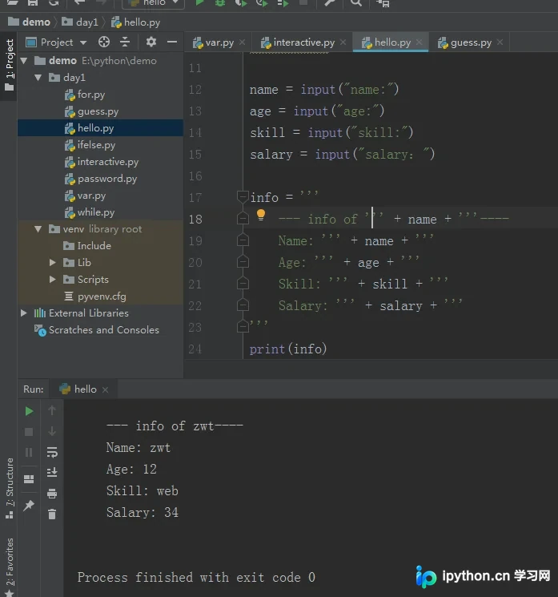Image resolution: width=558 pixels, height=597 pixels.
Task: Print the Run console output
Action: (52, 494)
